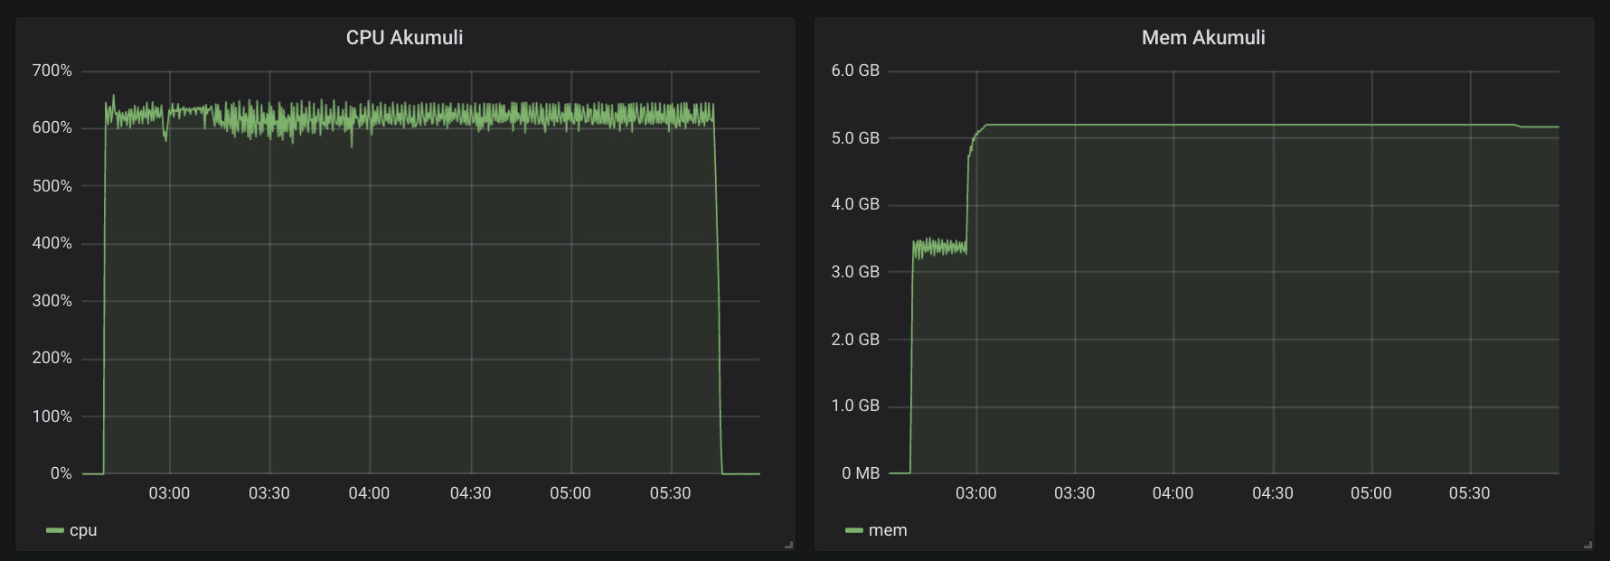Click the 4.0 GB label on the memory axis

855,204
